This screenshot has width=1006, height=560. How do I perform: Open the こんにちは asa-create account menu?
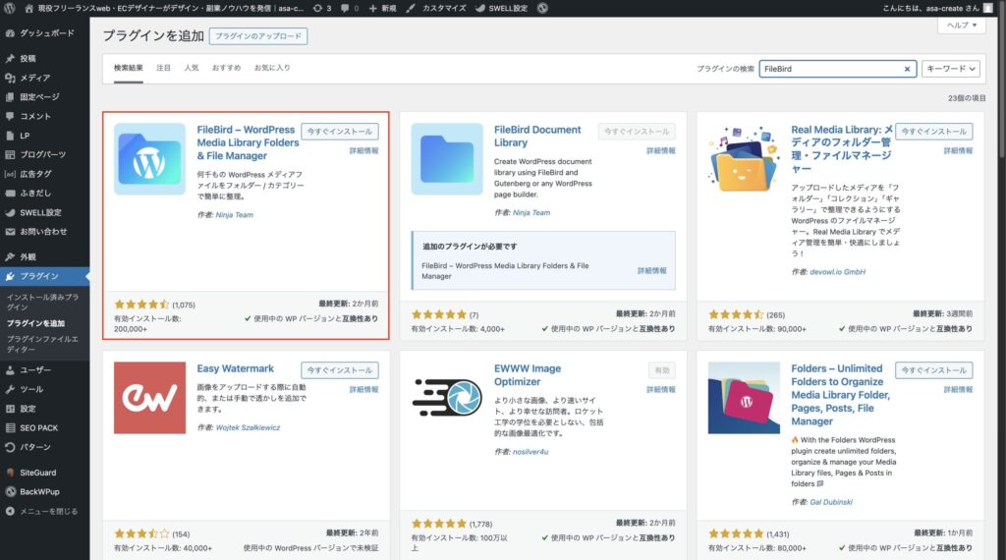pyautogui.click(x=938, y=8)
